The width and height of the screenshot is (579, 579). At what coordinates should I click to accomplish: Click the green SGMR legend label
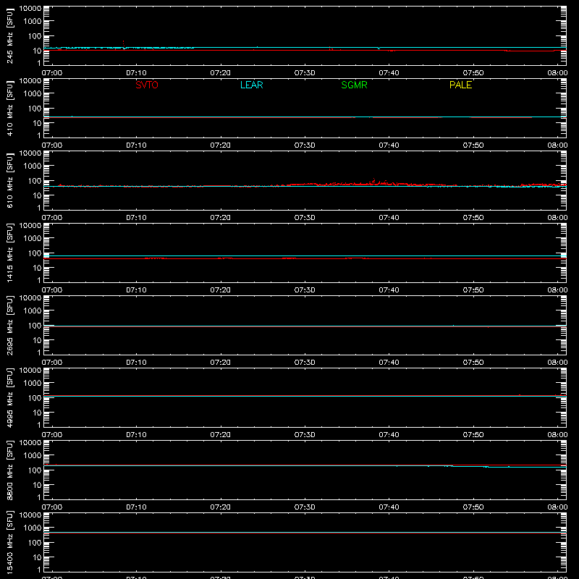(354, 85)
